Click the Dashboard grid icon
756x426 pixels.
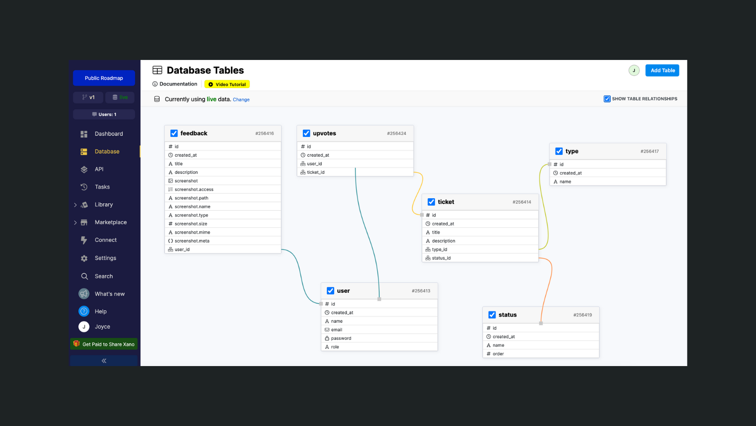click(x=84, y=134)
